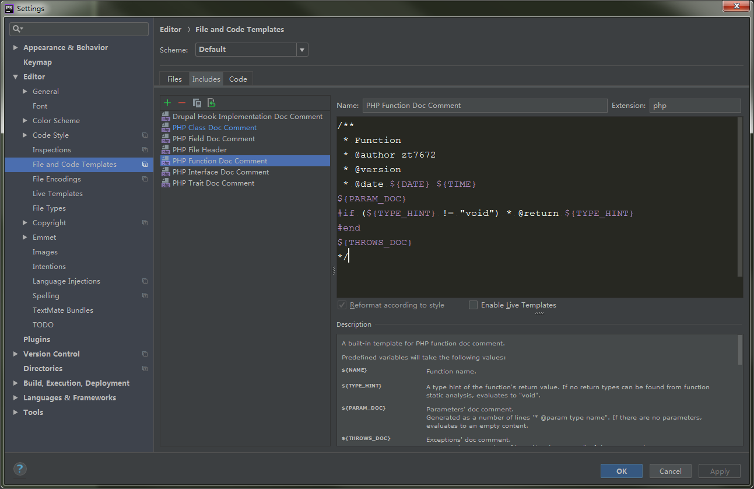Open File Types settings
Viewport: 754px width, 489px height.
coord(49,208)
